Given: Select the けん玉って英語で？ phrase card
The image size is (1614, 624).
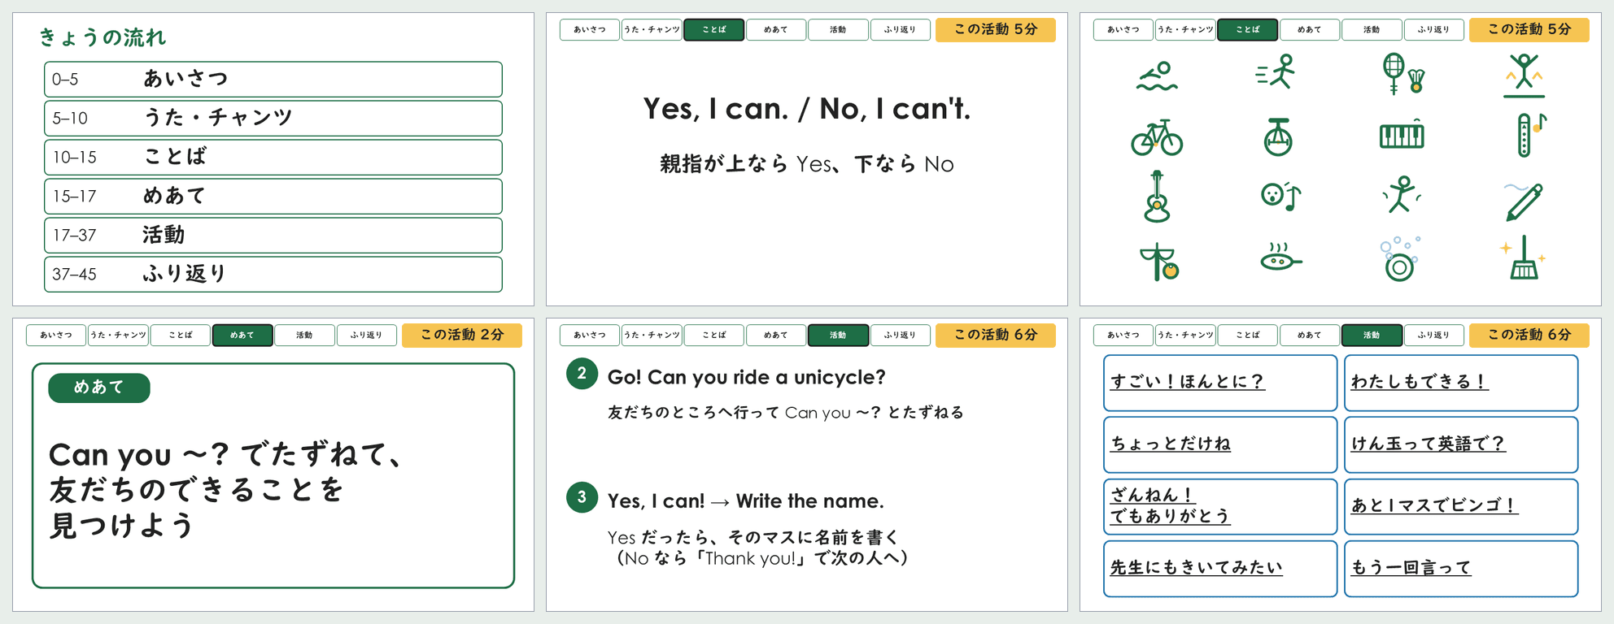Looking at the screenshot, I should tap(1461, 444).
